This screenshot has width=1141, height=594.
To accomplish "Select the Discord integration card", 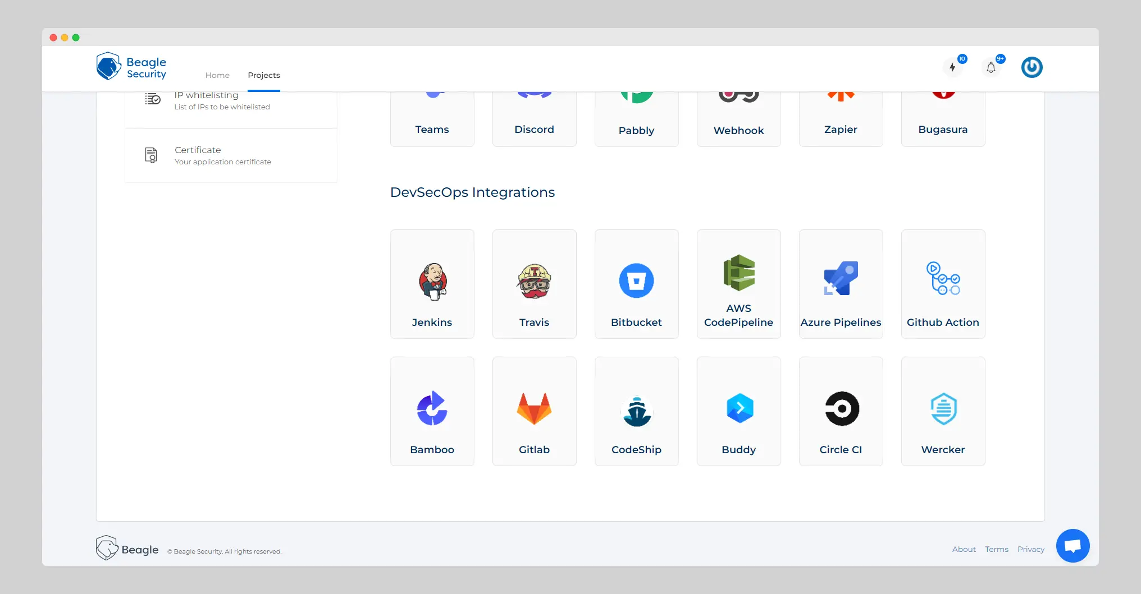I will [534, 119].
